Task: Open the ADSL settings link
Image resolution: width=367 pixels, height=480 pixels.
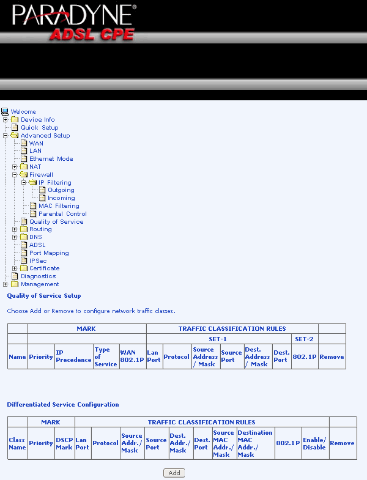Action: click(37, 245)
